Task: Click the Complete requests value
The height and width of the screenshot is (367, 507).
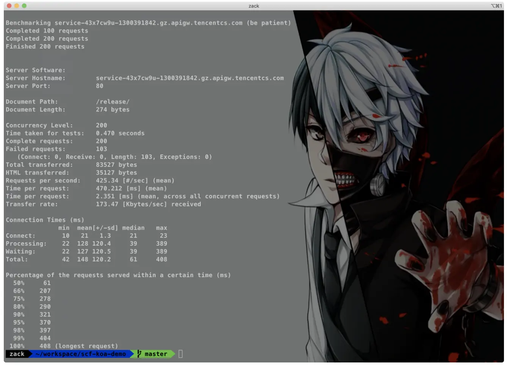Action: (x=102, y=141)
